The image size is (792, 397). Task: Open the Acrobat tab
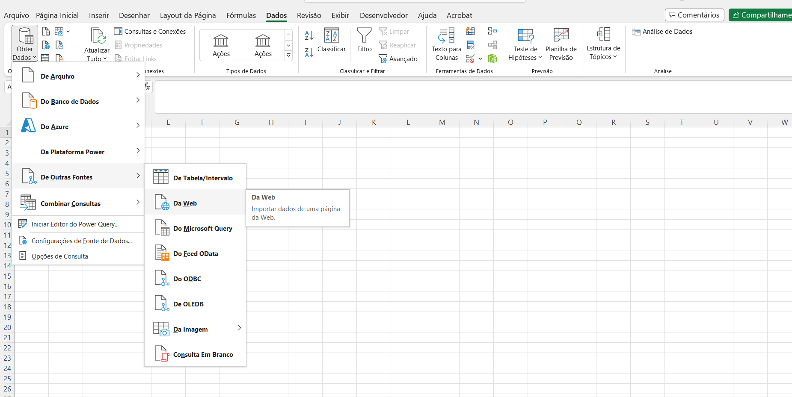point(459,15)
